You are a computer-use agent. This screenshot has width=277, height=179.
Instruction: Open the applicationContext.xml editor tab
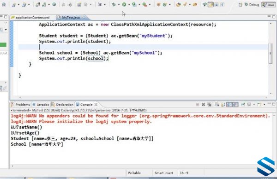pos(30,18)
